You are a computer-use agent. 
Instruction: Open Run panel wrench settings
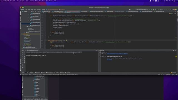[x=22, y=54]
